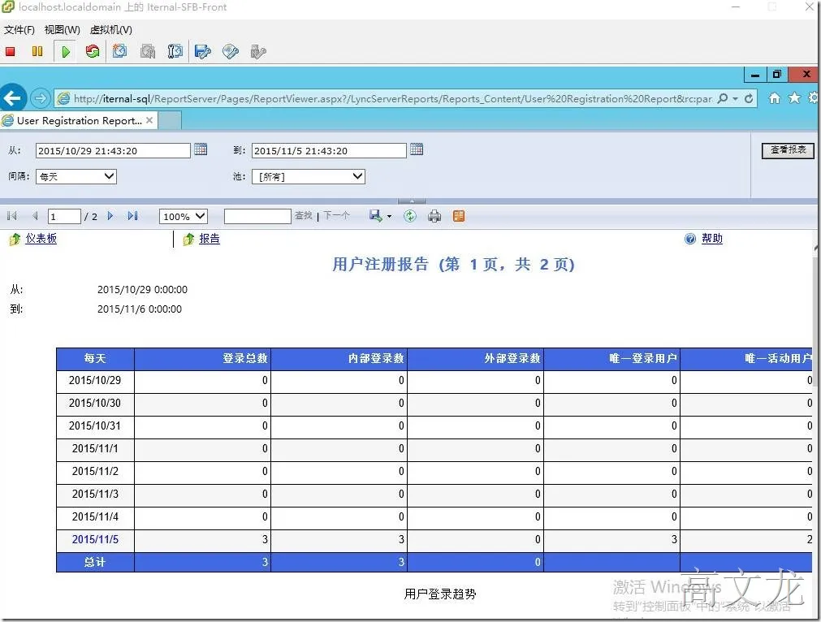Expand the export format arrow
The image size is (821, 622).
coord(389,216)
